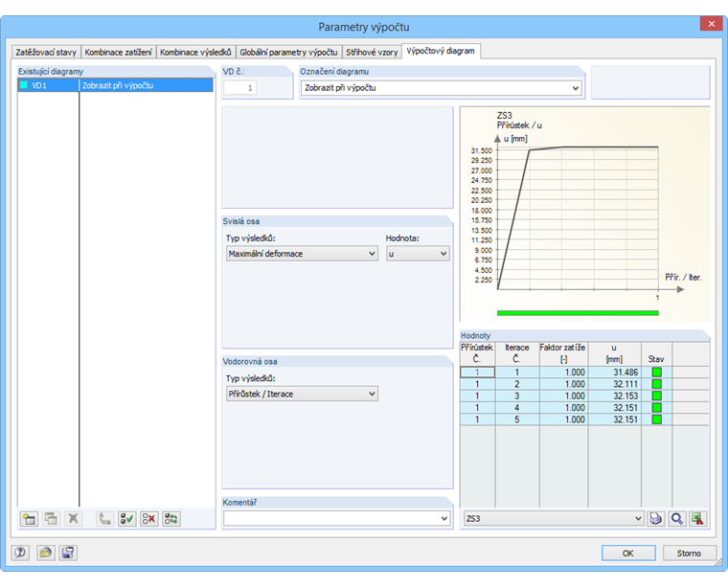Viewport: 728px width, 588px height.
Task: Open help with the question mark icon
Action: coord(20,553)
